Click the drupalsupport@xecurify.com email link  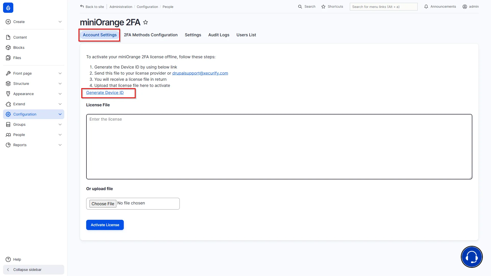200,73
